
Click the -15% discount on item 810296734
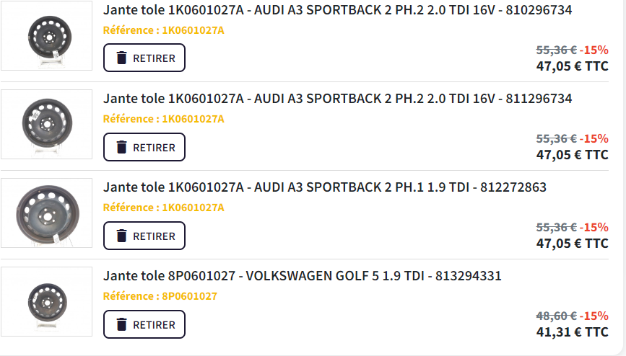[x=594, y=50]
